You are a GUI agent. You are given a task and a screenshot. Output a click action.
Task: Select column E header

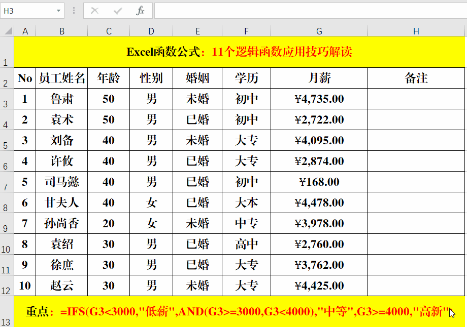[197, 31]
